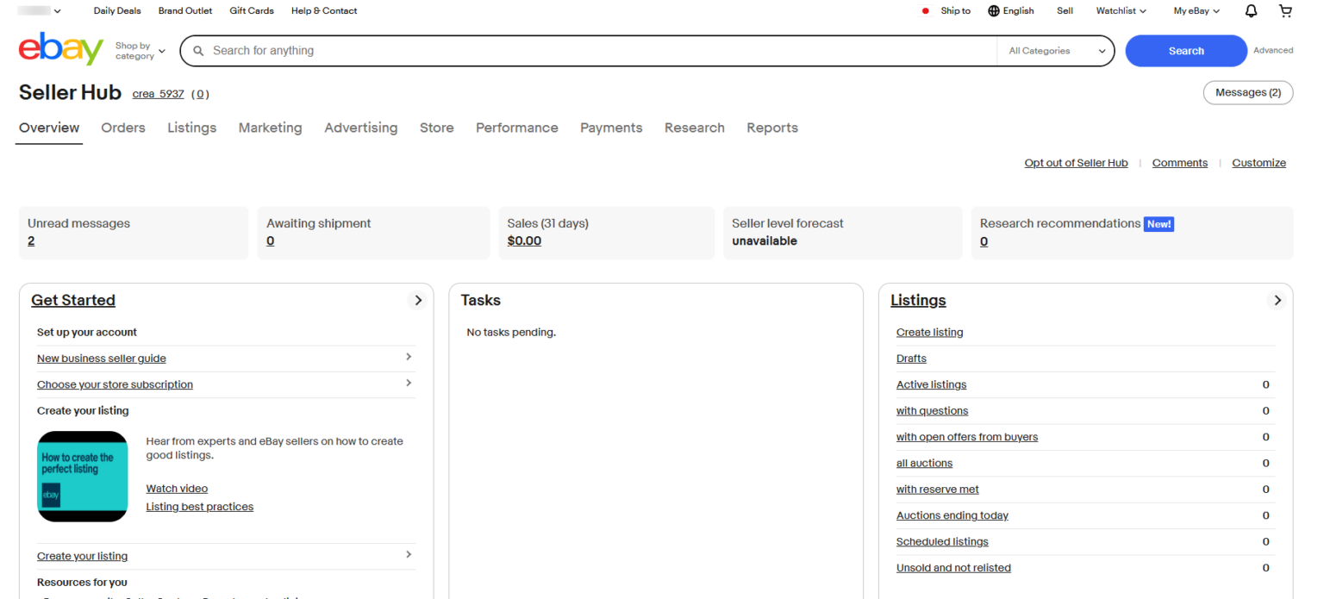Open the Messages (2) button
This screenshot has width=1324, height=599.
pos(1247,92)
